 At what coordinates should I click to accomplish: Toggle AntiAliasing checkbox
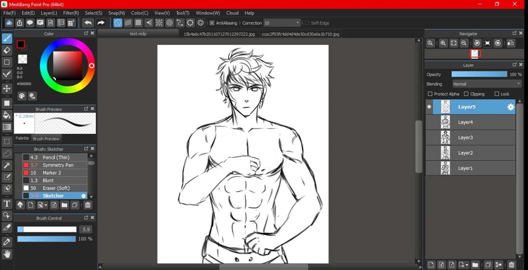(212, 23)
